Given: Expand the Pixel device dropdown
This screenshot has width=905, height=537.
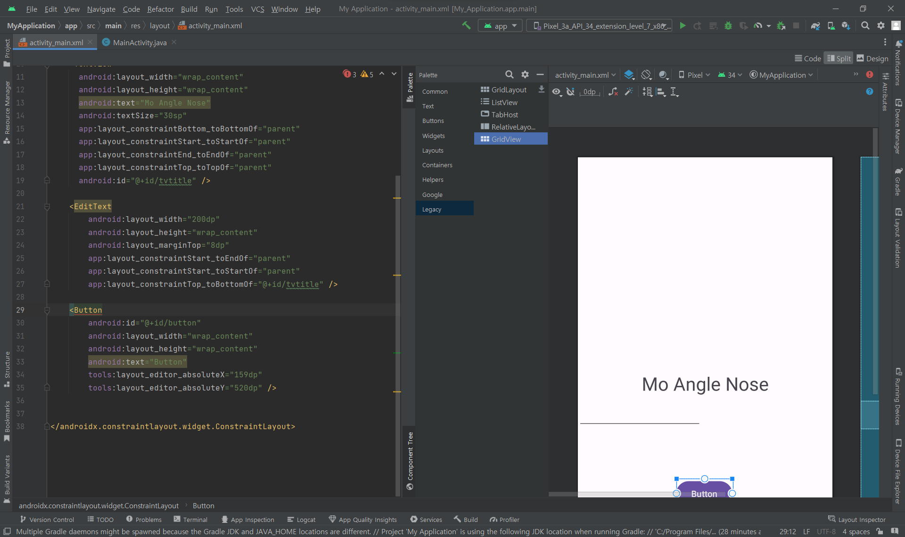Looking at the screenshot, I should point(694,75).
